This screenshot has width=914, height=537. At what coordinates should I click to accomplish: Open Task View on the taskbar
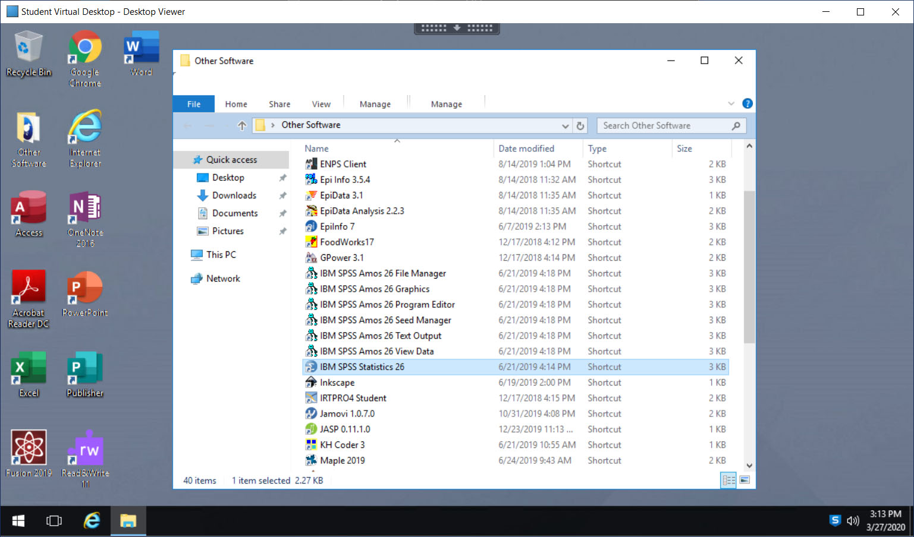tap(54, 521)
